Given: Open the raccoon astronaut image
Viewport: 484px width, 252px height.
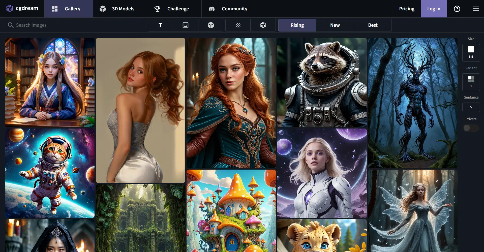Looking at the screenshot, I should tap(322, 82).
